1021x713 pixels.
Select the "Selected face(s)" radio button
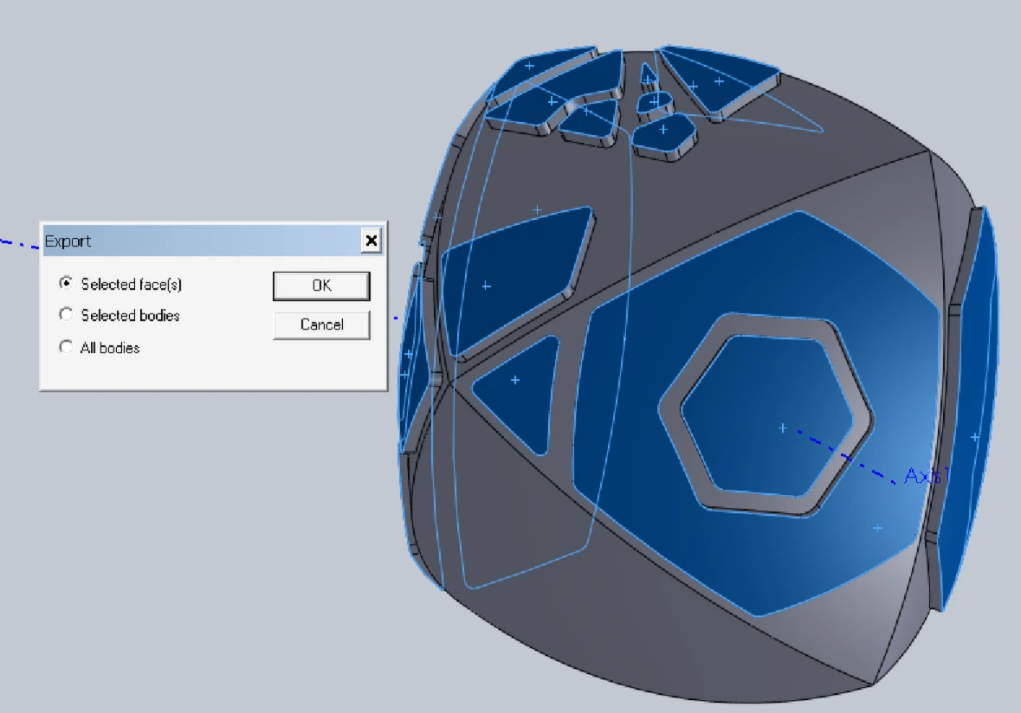(66, 284)
